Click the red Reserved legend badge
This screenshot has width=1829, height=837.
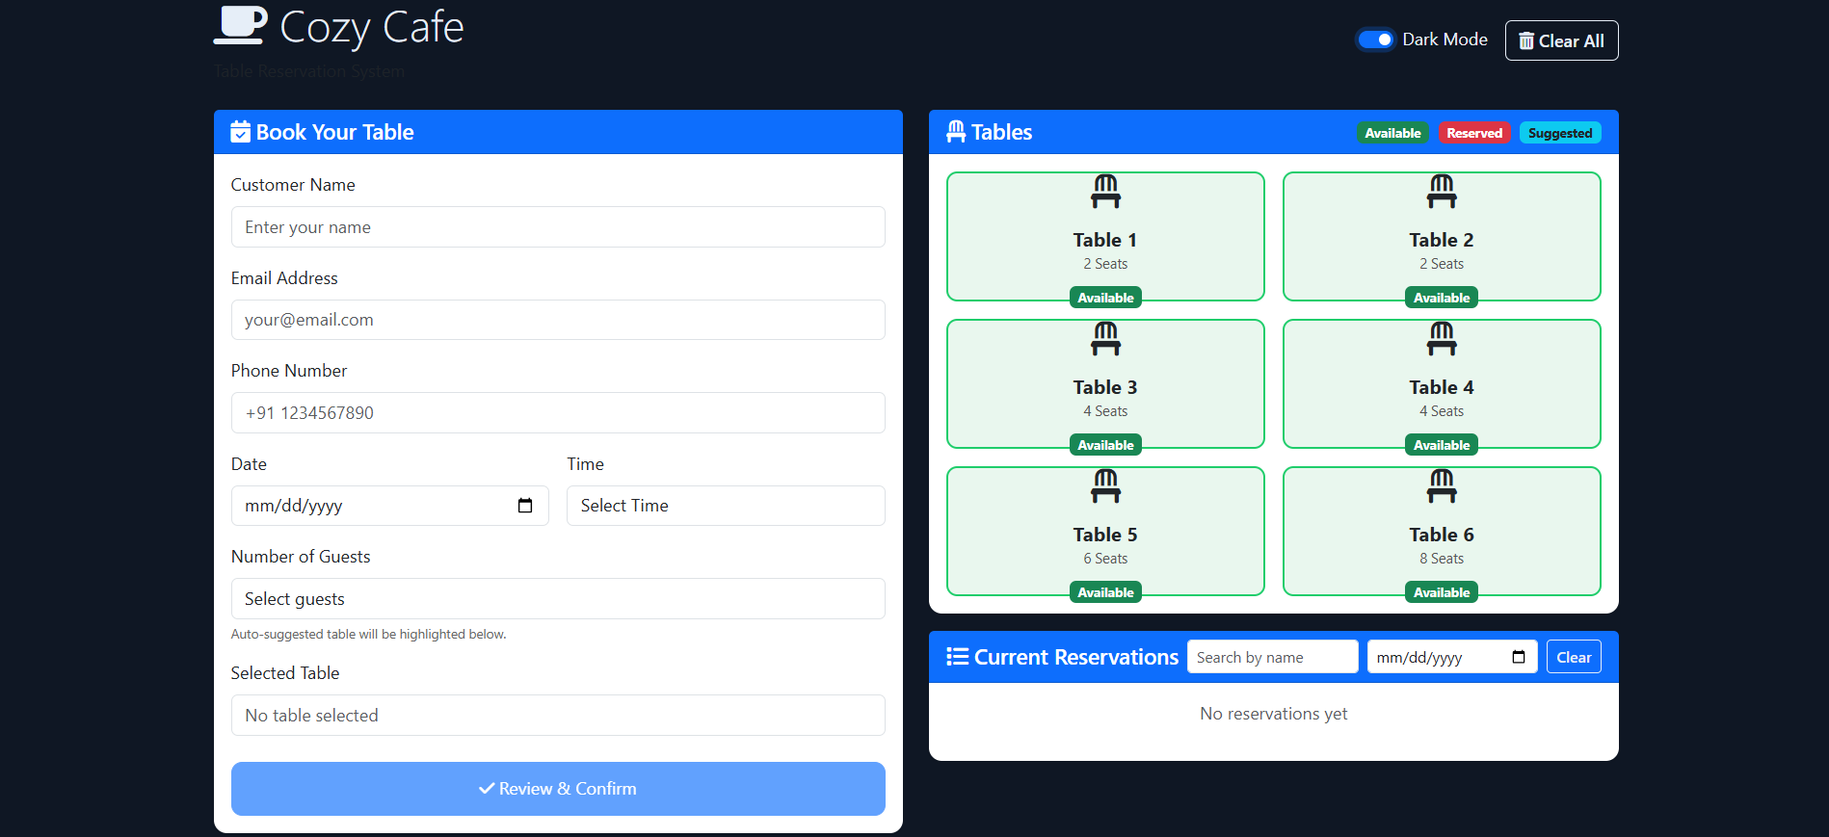coord(1473,133)
